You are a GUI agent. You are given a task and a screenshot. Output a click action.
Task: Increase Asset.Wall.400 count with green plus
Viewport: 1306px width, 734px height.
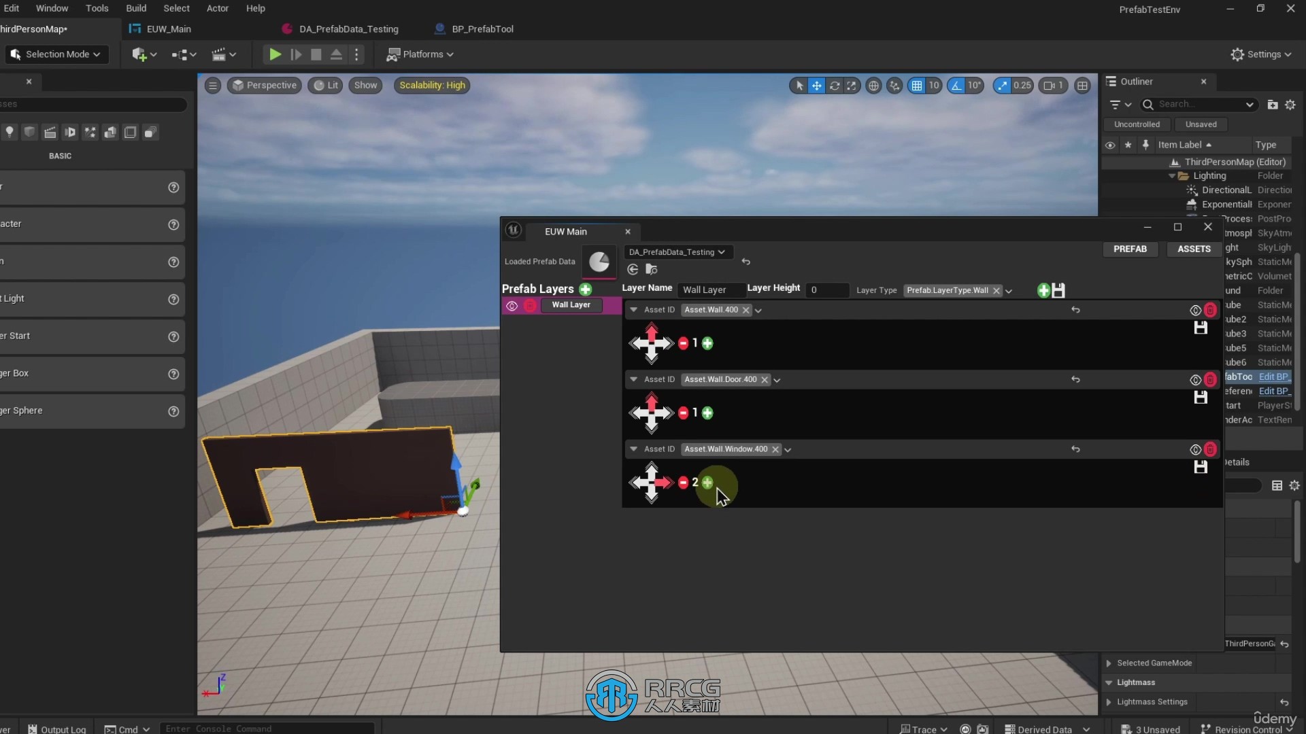click(x=707, y=344)
